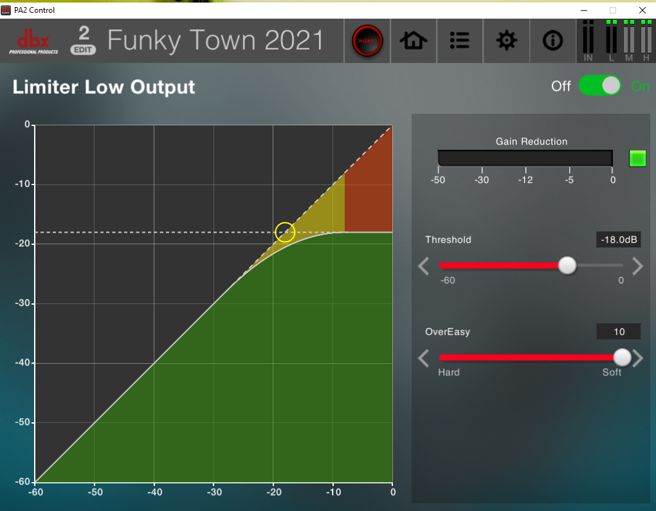This screenshot has width=656, height=511.
Task: Increase OverEasy with right arrow
Action: pyautogui.click(x=637, y=358)
